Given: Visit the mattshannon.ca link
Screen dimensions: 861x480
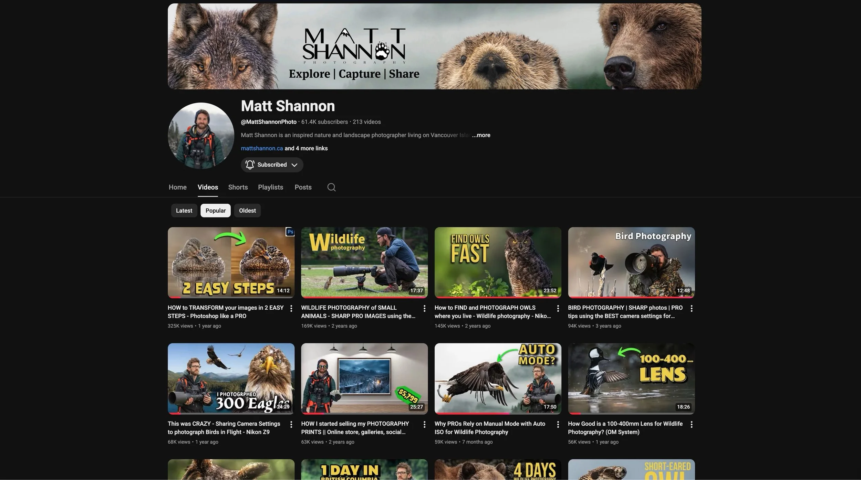Looking at the screenshot, I should coord(262,148).
